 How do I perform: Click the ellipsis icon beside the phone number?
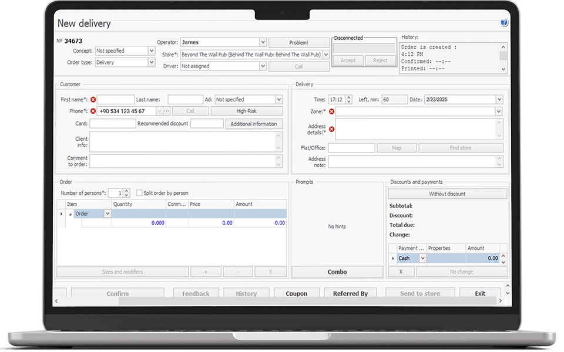tap(165, 111)
